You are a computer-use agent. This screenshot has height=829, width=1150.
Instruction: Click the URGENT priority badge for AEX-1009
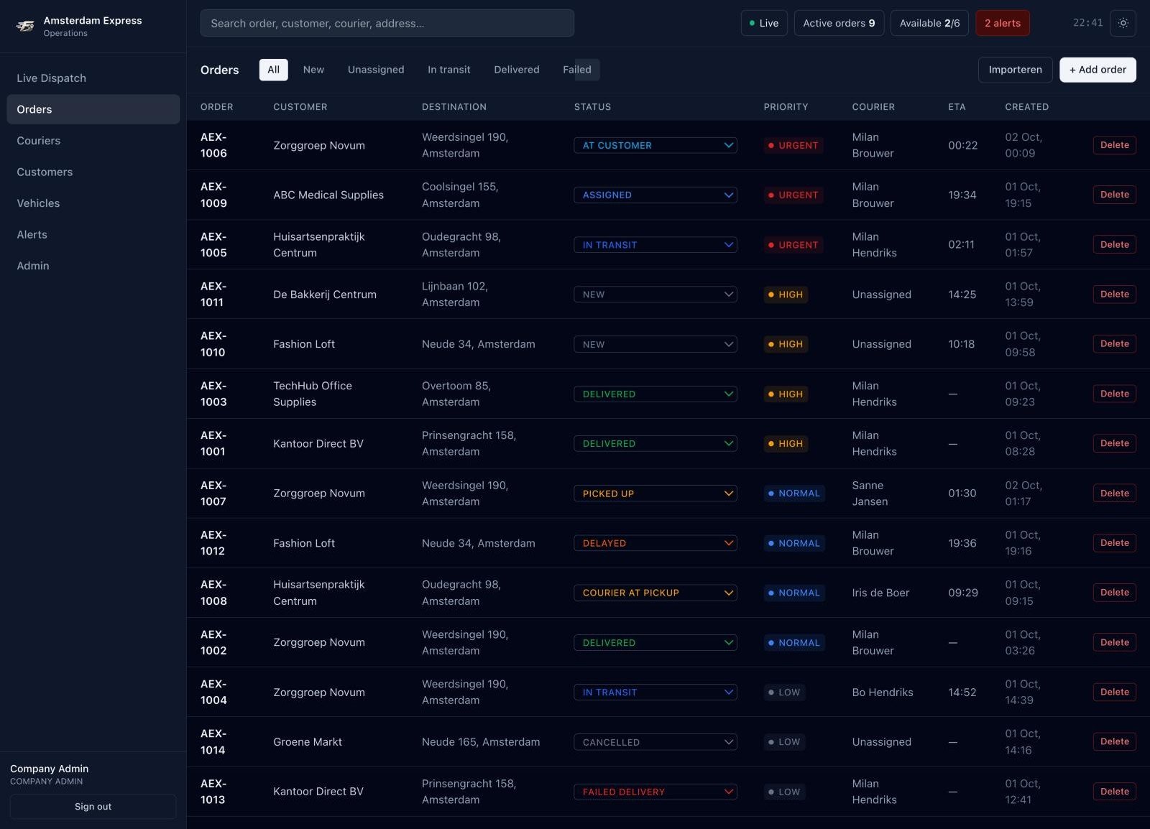click(x=793, y=195)
